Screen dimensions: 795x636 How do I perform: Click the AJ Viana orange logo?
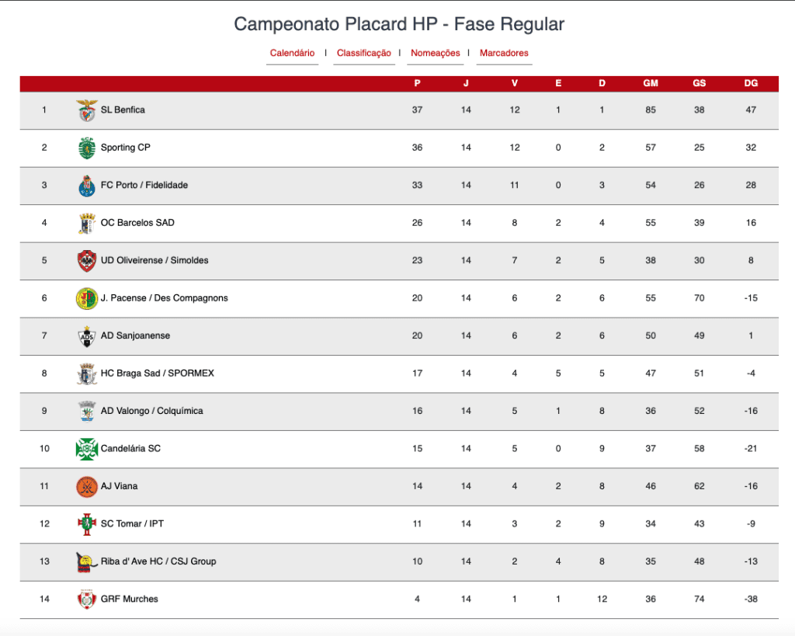87,487
